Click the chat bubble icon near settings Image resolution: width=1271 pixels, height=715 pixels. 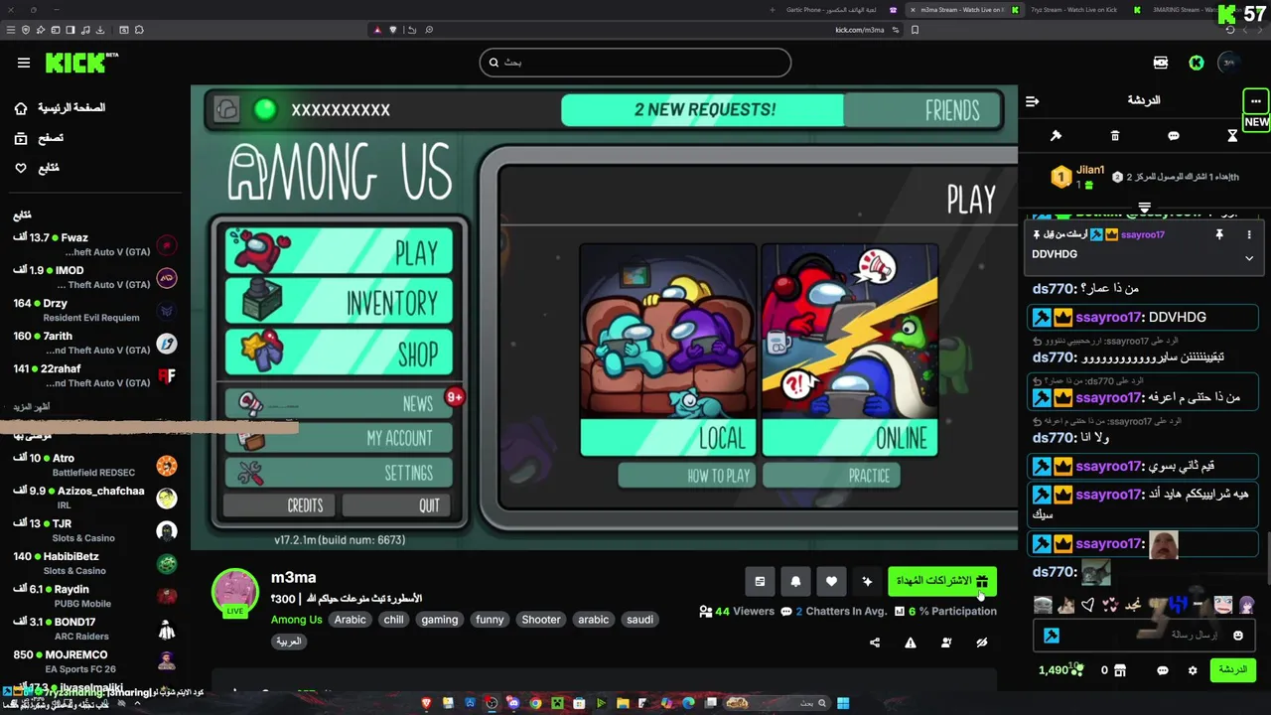coord(1163,670)
